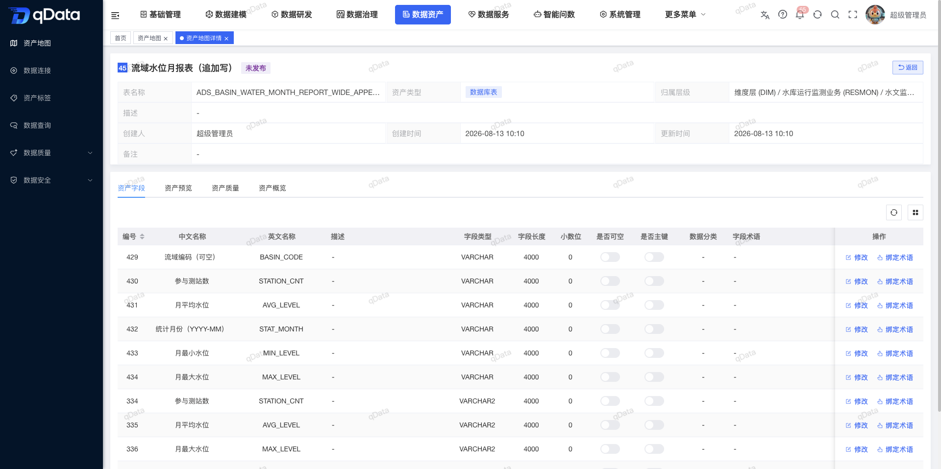The height and width of the screenshot is (469, 941).
Task: Toggle 是否可空 for STAT_MONTH row
Action: (x=610, y=329)
